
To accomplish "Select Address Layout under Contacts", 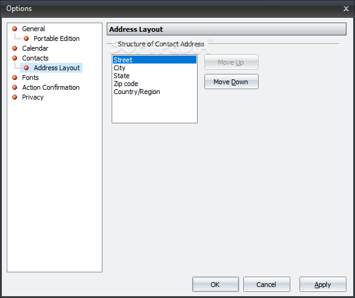I will click(x=57, y=68).
